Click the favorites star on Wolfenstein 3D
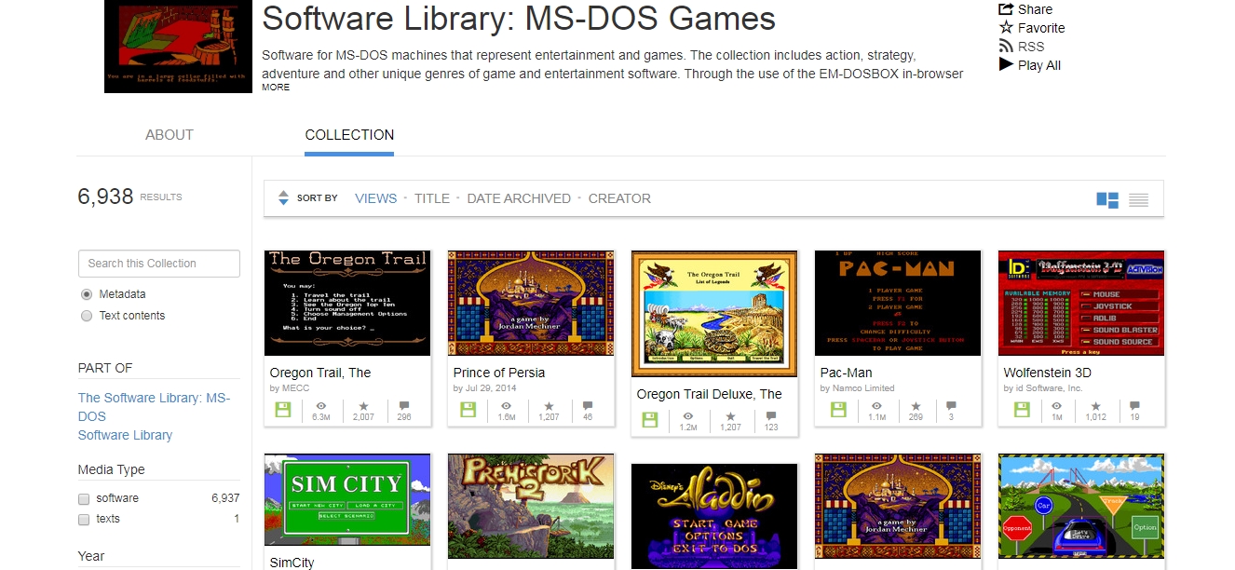Image resolution: width=1235 pixels, height=570 pixels. click(1096, 407)
